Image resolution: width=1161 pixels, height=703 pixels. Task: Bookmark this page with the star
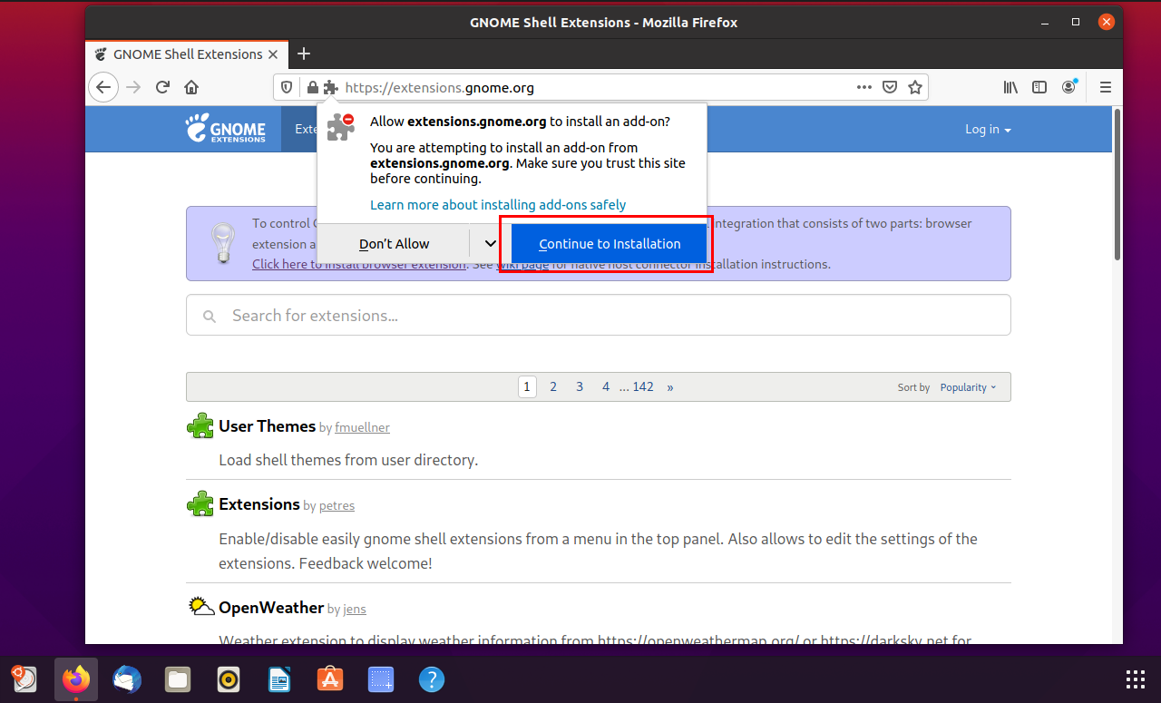click(x=915, y=87)
